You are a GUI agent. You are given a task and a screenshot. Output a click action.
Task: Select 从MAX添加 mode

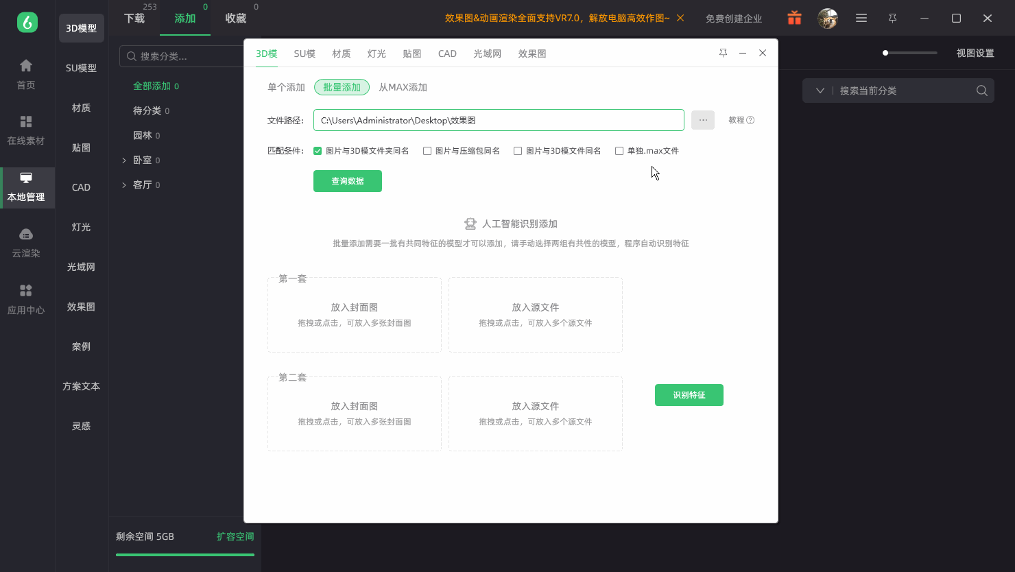[x=403, y=87]
